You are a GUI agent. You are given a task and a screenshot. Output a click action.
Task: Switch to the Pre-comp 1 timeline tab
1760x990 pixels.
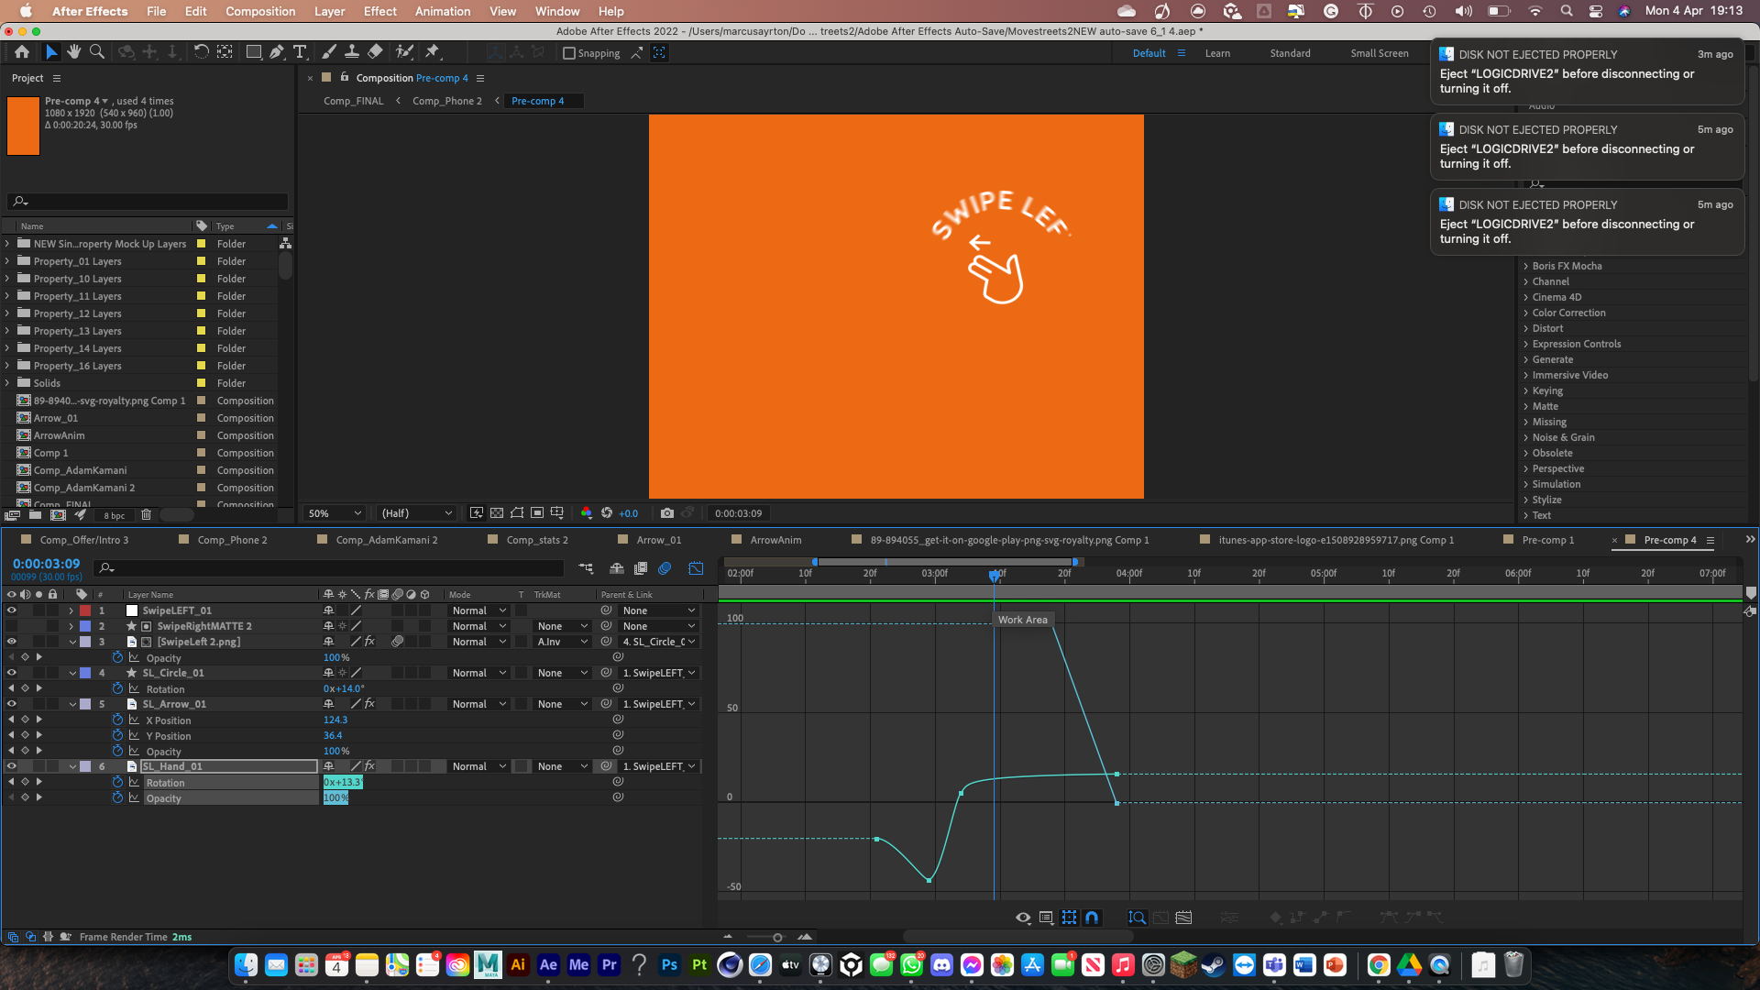[1547, 540]
